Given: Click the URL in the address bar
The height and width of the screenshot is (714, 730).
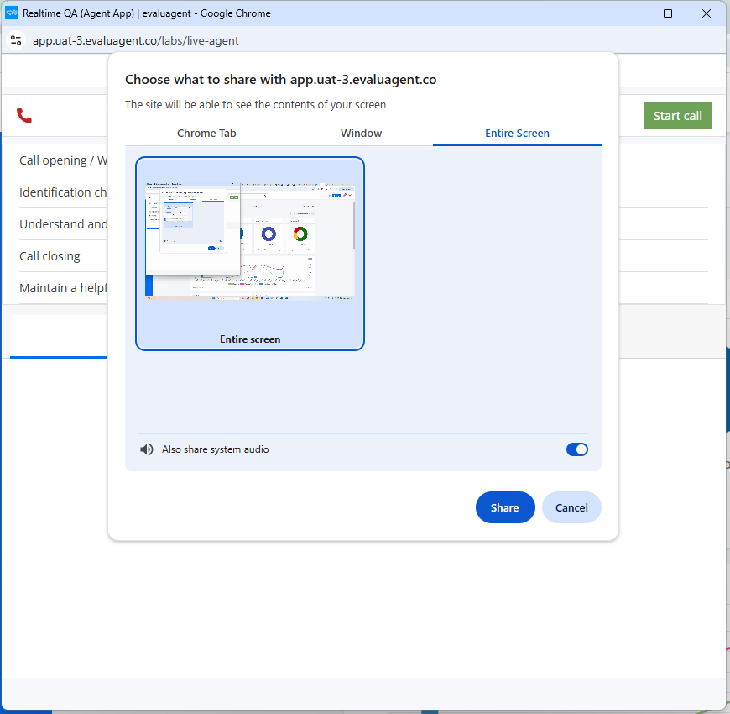Looking at the screenshot, I should pos(135,40).
